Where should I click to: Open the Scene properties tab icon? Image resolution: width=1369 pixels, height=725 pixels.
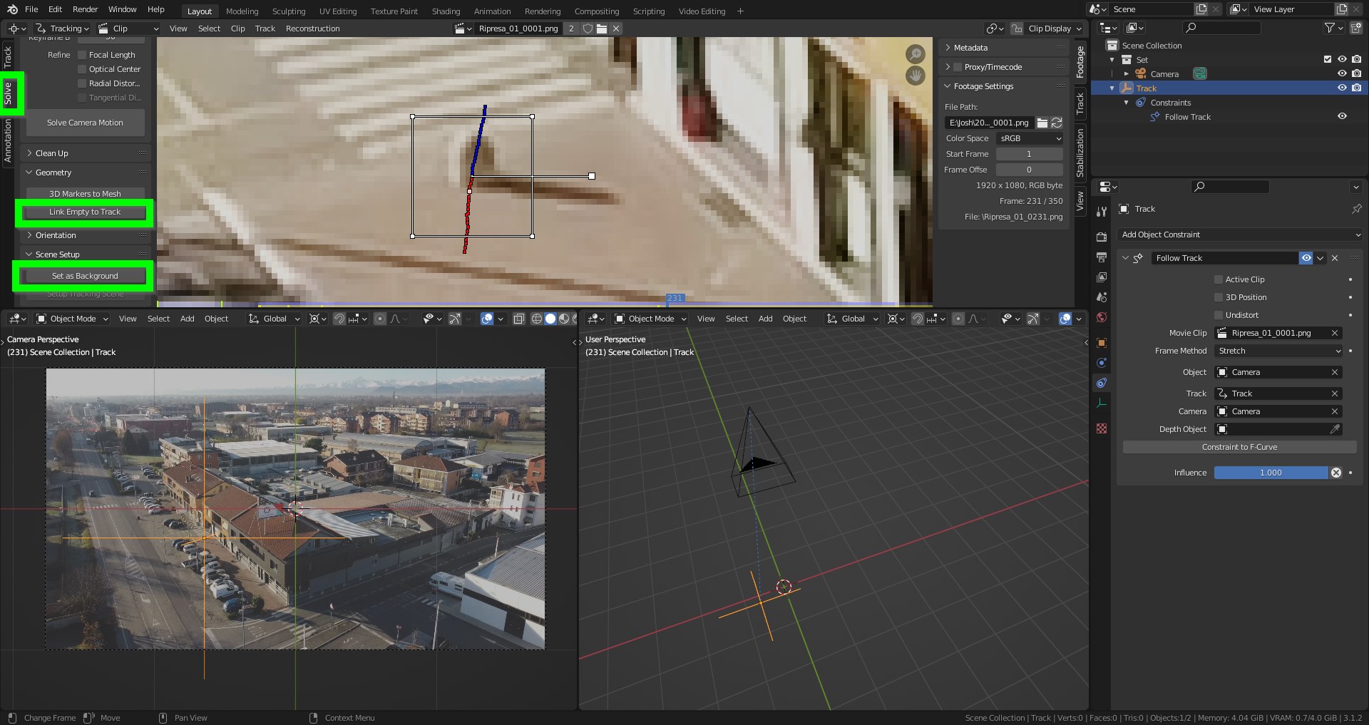coord(1102,297)
